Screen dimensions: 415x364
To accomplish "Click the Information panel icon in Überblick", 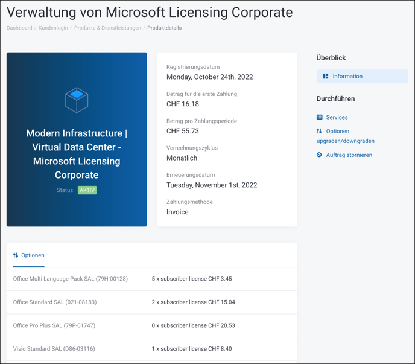I will (326, 77).
